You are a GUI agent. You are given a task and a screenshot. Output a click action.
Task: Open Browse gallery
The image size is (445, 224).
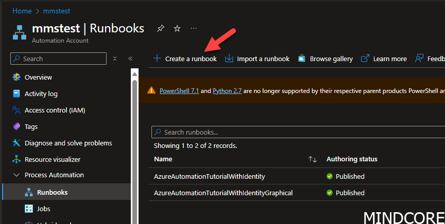326,59
